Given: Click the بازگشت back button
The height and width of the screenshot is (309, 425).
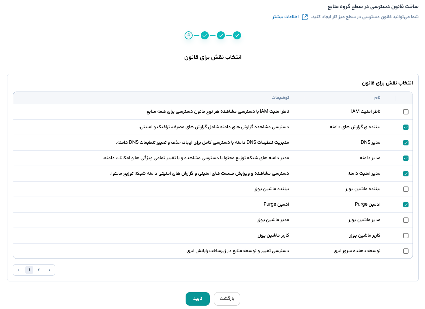Looking at the screenshot, I should coord(227,299).
